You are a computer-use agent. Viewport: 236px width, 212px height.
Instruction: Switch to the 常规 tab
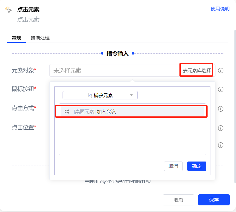tap(16, 38)
